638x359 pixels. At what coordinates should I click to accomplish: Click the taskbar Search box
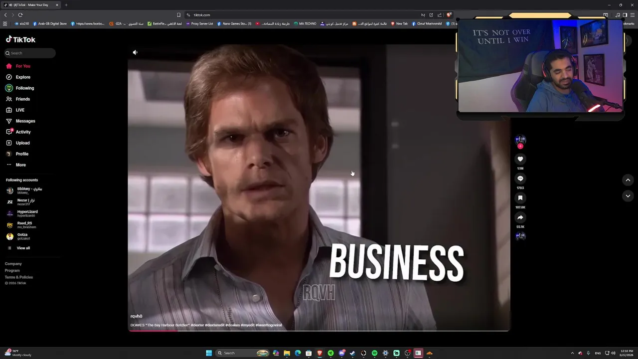pyautogui.click(x=243, y=353)
